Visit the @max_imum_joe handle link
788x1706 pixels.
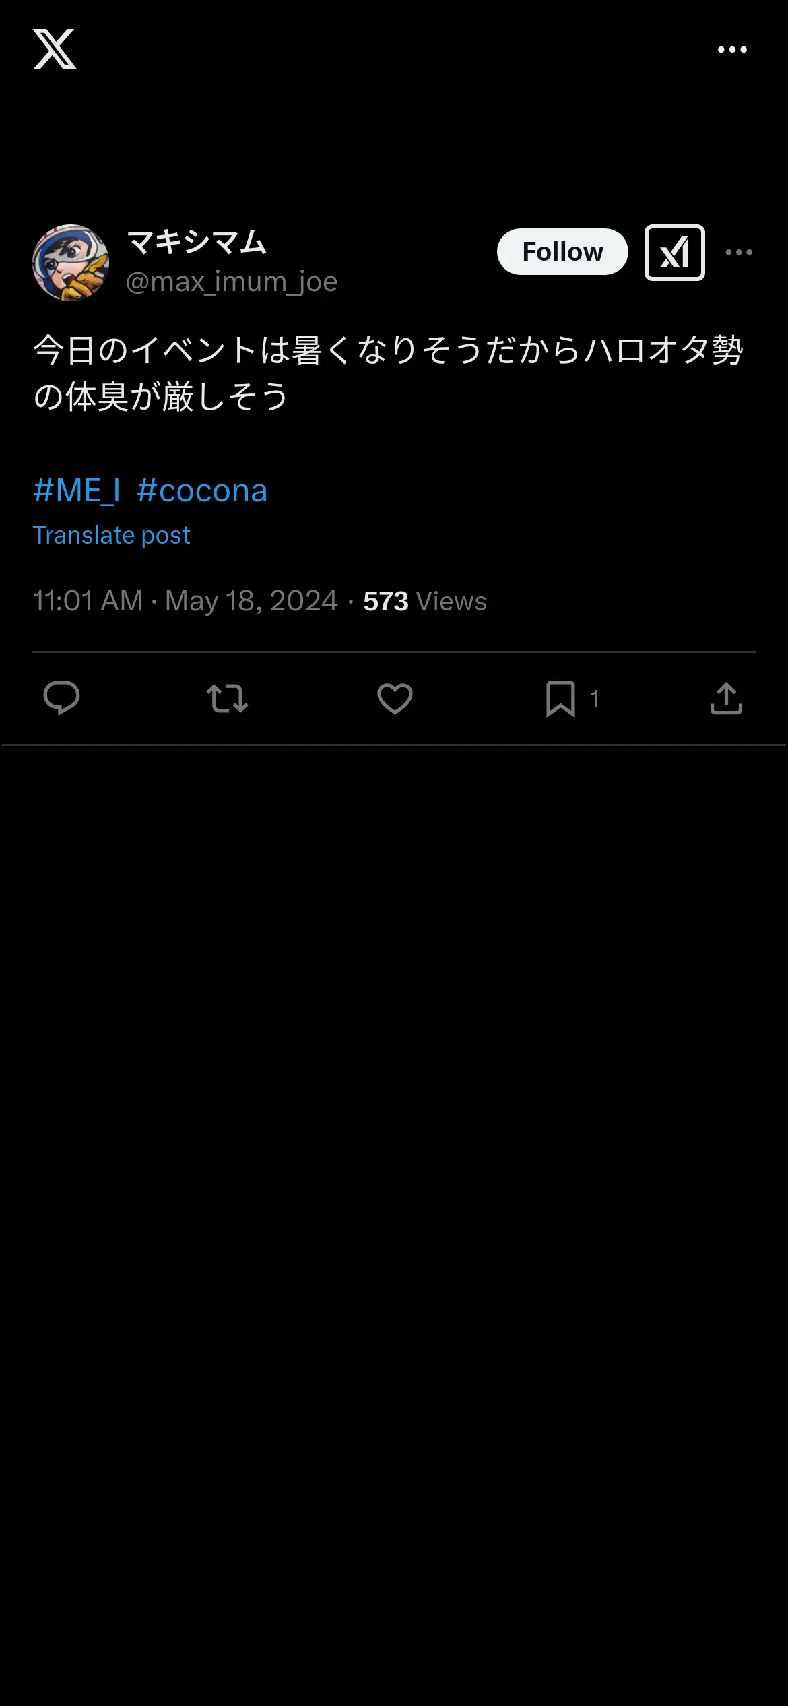[232, 282]
